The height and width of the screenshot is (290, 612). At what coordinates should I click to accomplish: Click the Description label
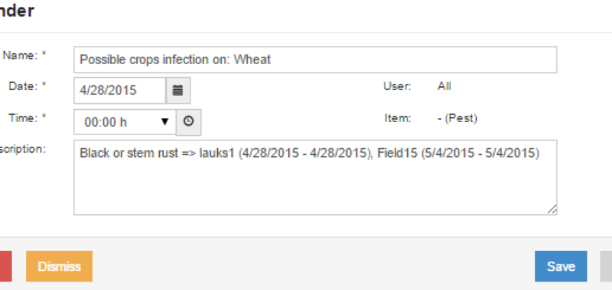(23, 150)
